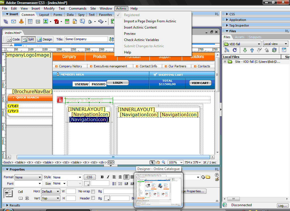Image resolution: width=290 pixels, height=211 pixels.
Task: Click the Refresh icon in Files panel
Action: (234, 50)
